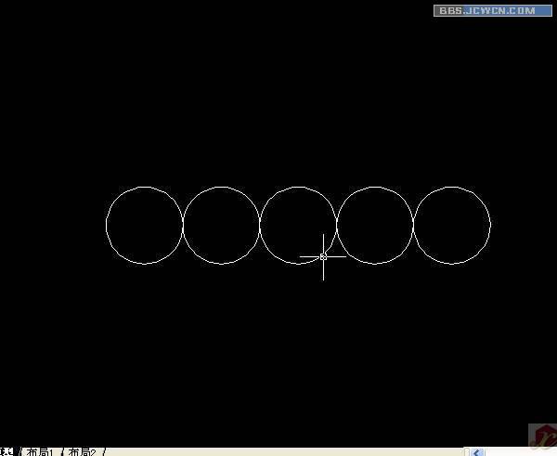This screenshot has width=557, height=456.
Task: Open the partially visible Model tab
Action: pyautogui.click(x=6, y=451)
